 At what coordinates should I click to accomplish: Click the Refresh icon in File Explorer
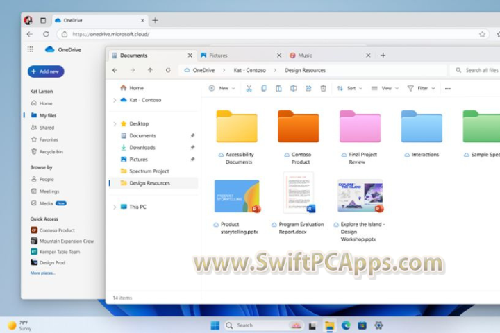tap(168, 71)
